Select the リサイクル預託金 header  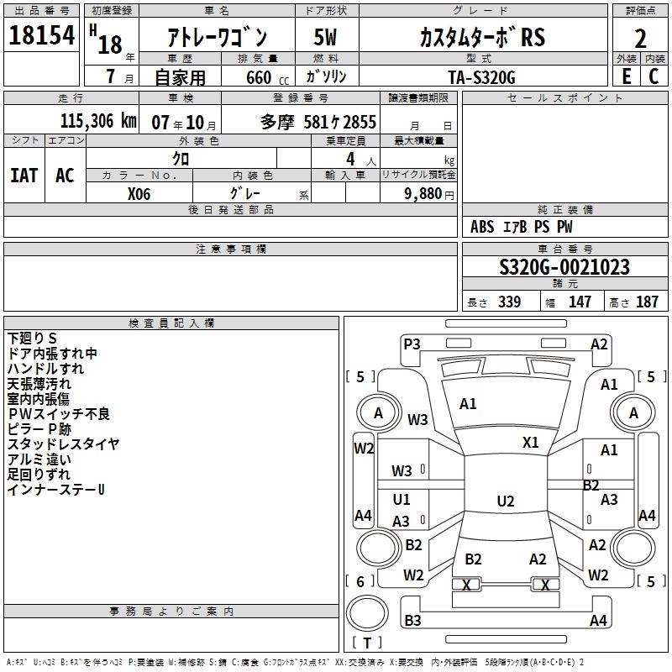[x=418, y=175]
